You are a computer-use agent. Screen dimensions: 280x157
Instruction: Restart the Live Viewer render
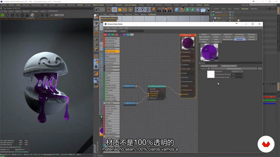(7, 15)
